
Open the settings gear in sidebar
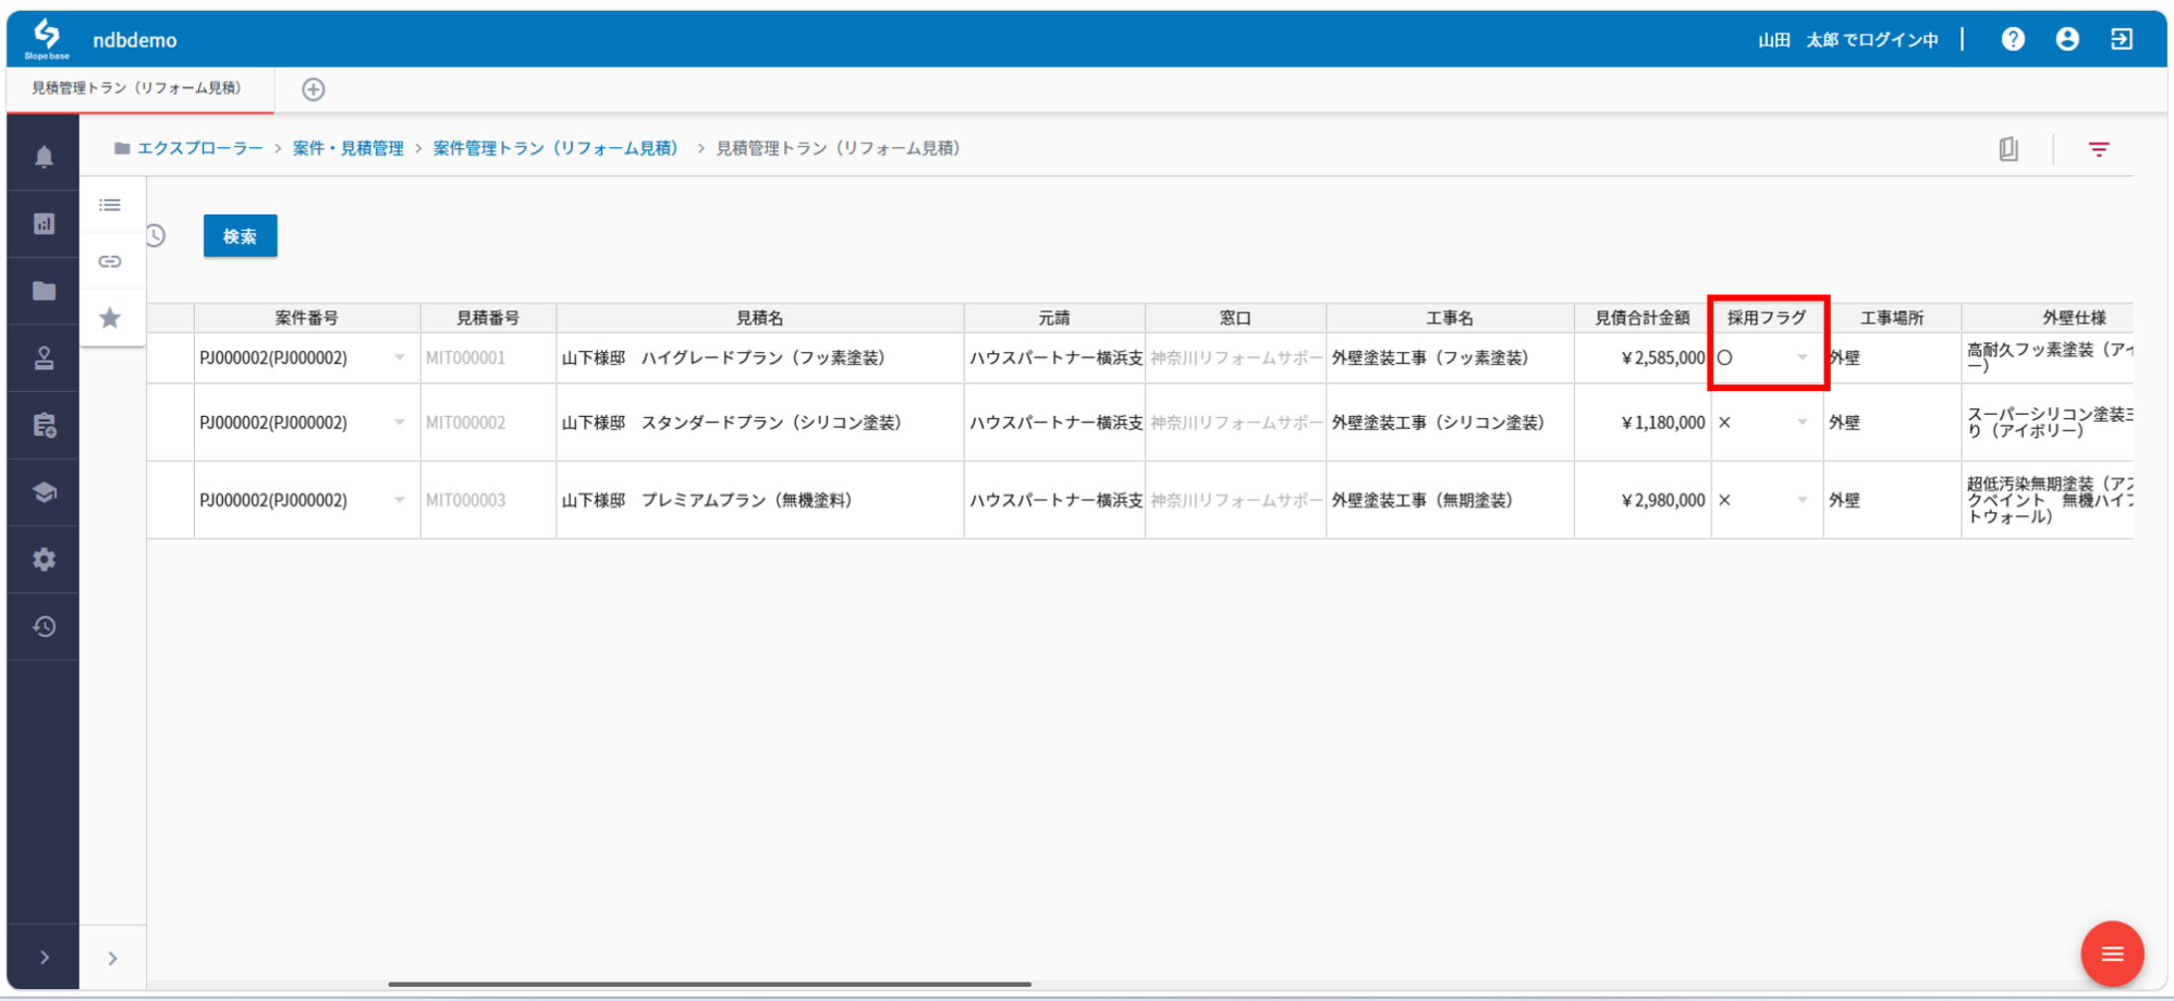coord(44,559)
